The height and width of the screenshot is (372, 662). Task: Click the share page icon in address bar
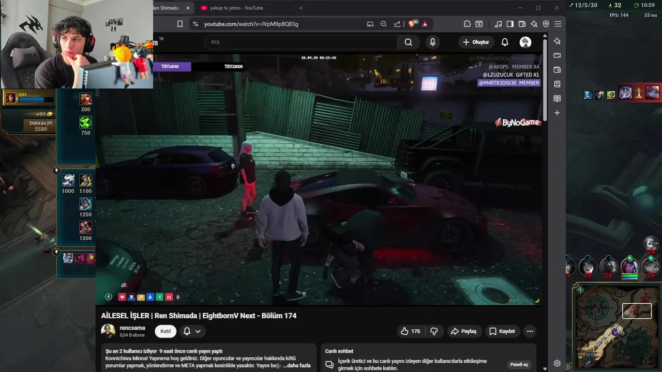[x=397, y=24]
